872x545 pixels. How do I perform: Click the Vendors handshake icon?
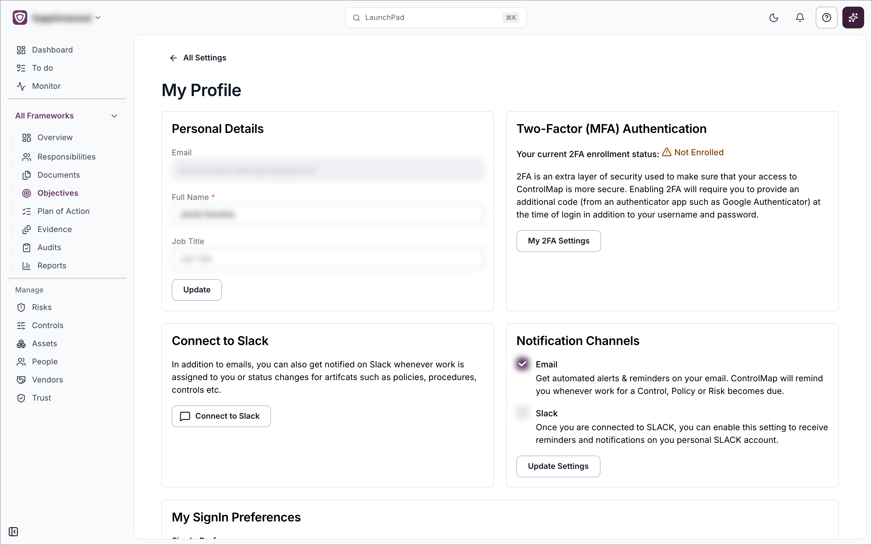click(x=21, y=380)
